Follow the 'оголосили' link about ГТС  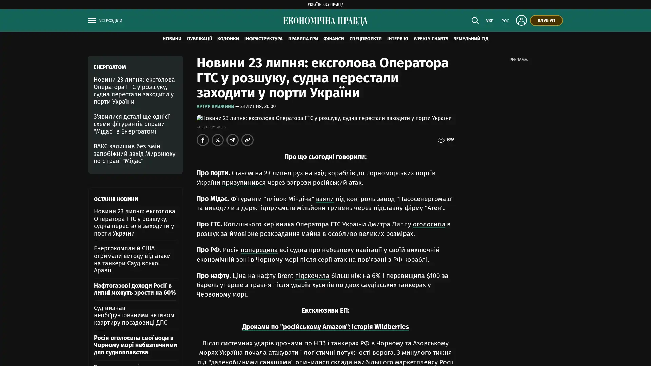[x=429, y=224]
